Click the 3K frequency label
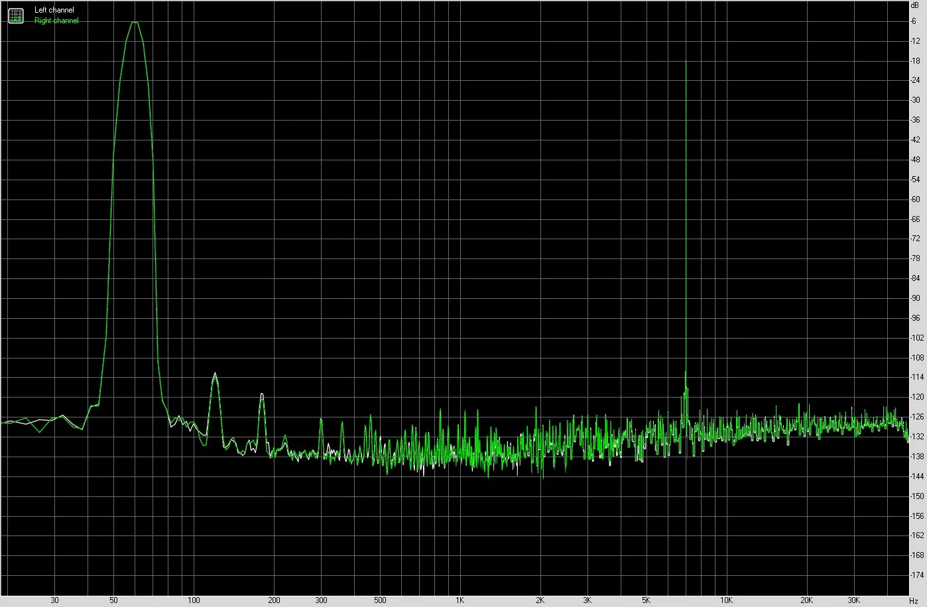 point(587,600)
